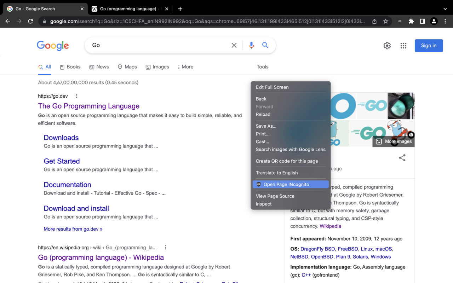Select Search images with Google Lens
Image resolution: width=453 pixels, height=283 pixels.
pyautogui.click(x=291, y=149)
